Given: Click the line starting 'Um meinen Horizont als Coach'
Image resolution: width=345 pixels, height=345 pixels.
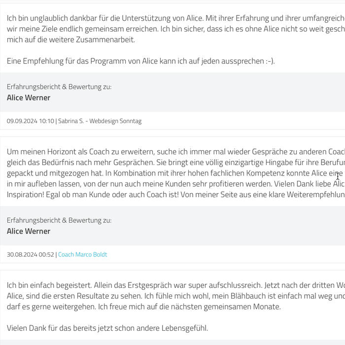Looking at the screenshot, I should [x=176, y=152].
